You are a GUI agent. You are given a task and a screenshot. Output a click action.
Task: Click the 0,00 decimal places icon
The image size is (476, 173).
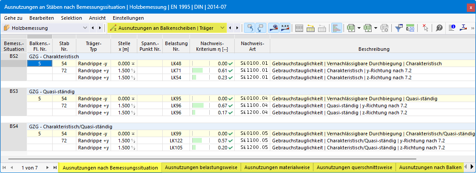410,28
